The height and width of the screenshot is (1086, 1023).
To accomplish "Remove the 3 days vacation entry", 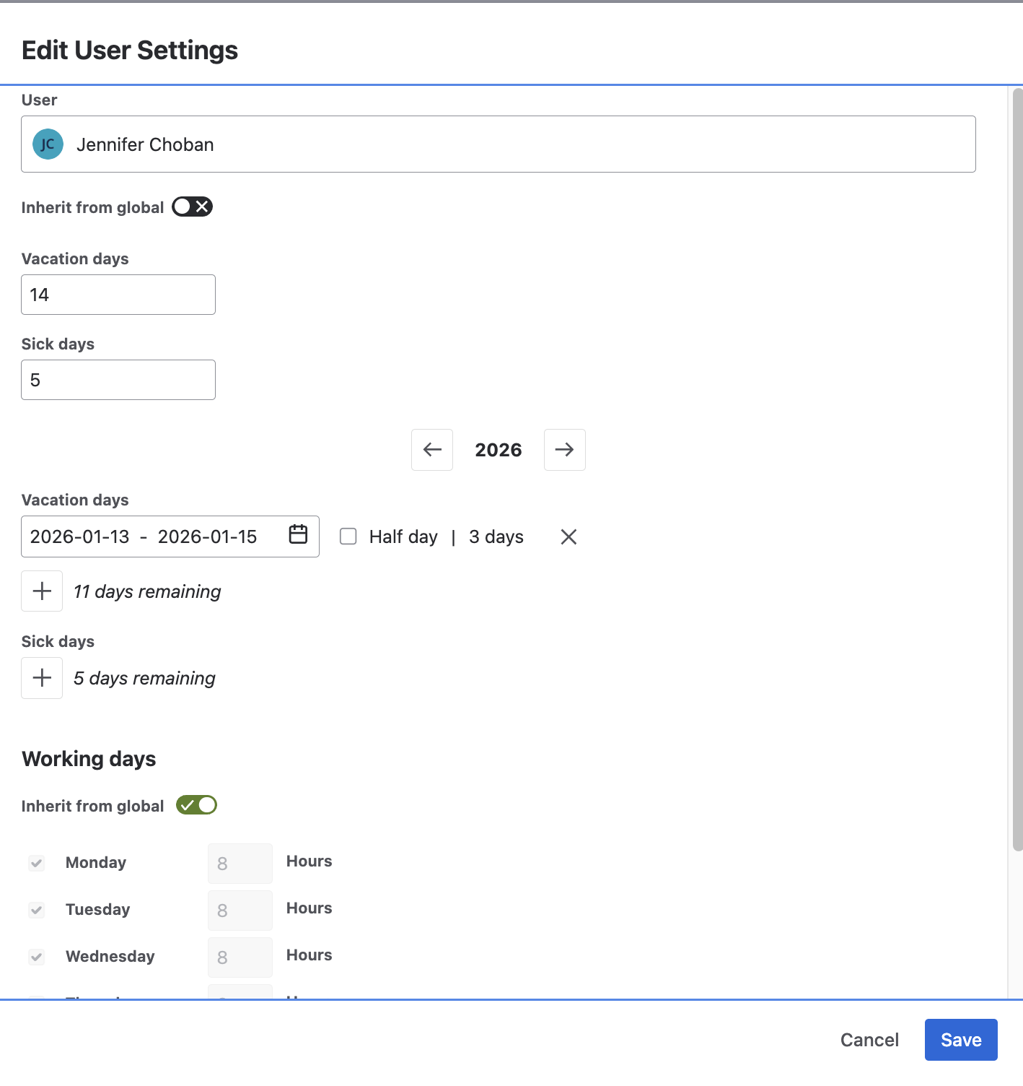I will point(568,537).
